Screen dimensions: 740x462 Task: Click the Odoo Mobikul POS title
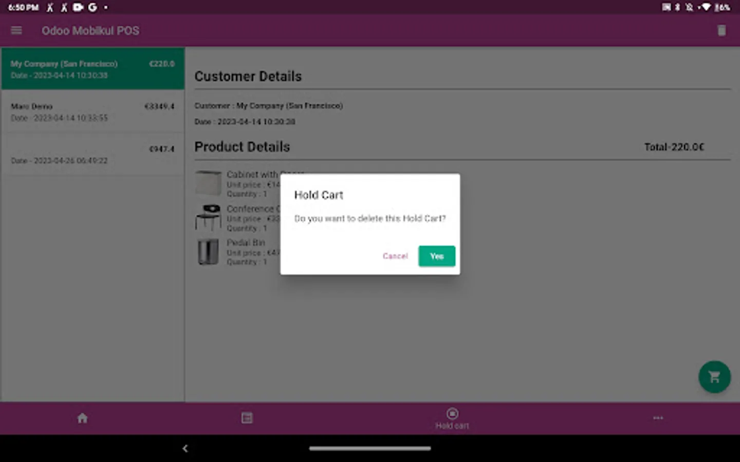click(90, 31)
